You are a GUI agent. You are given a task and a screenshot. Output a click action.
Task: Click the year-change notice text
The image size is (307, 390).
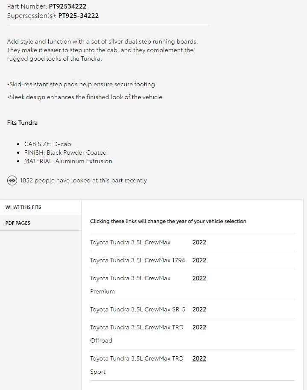tap(168, 221)
